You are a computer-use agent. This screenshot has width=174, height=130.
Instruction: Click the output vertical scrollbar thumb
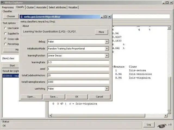[x=169, y=93]
